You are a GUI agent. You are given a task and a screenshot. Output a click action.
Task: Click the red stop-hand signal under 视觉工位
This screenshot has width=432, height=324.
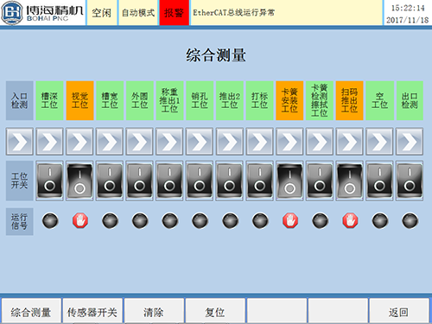(80, 221)
